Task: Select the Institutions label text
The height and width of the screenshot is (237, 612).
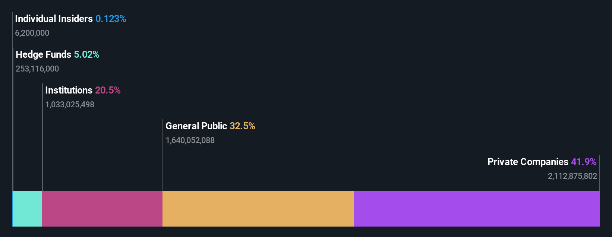Action: (x=69, y=90)
